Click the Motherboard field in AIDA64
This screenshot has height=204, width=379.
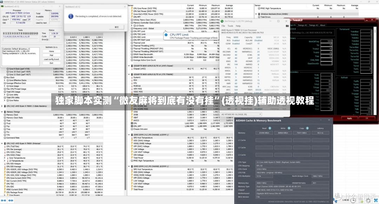tap(292, 193)
